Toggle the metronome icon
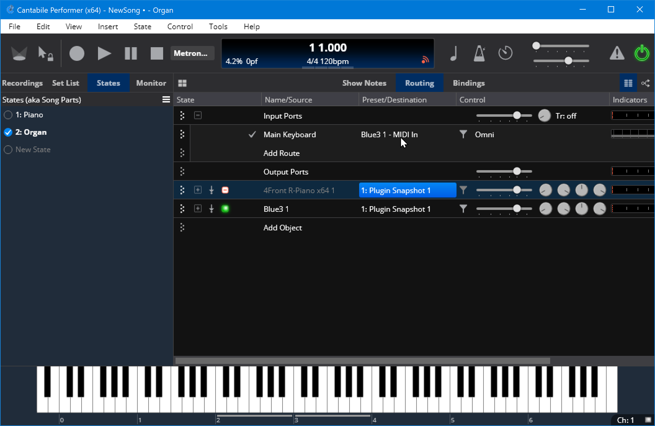The width and height of the screenshot is (655, 426). (479, 53)
